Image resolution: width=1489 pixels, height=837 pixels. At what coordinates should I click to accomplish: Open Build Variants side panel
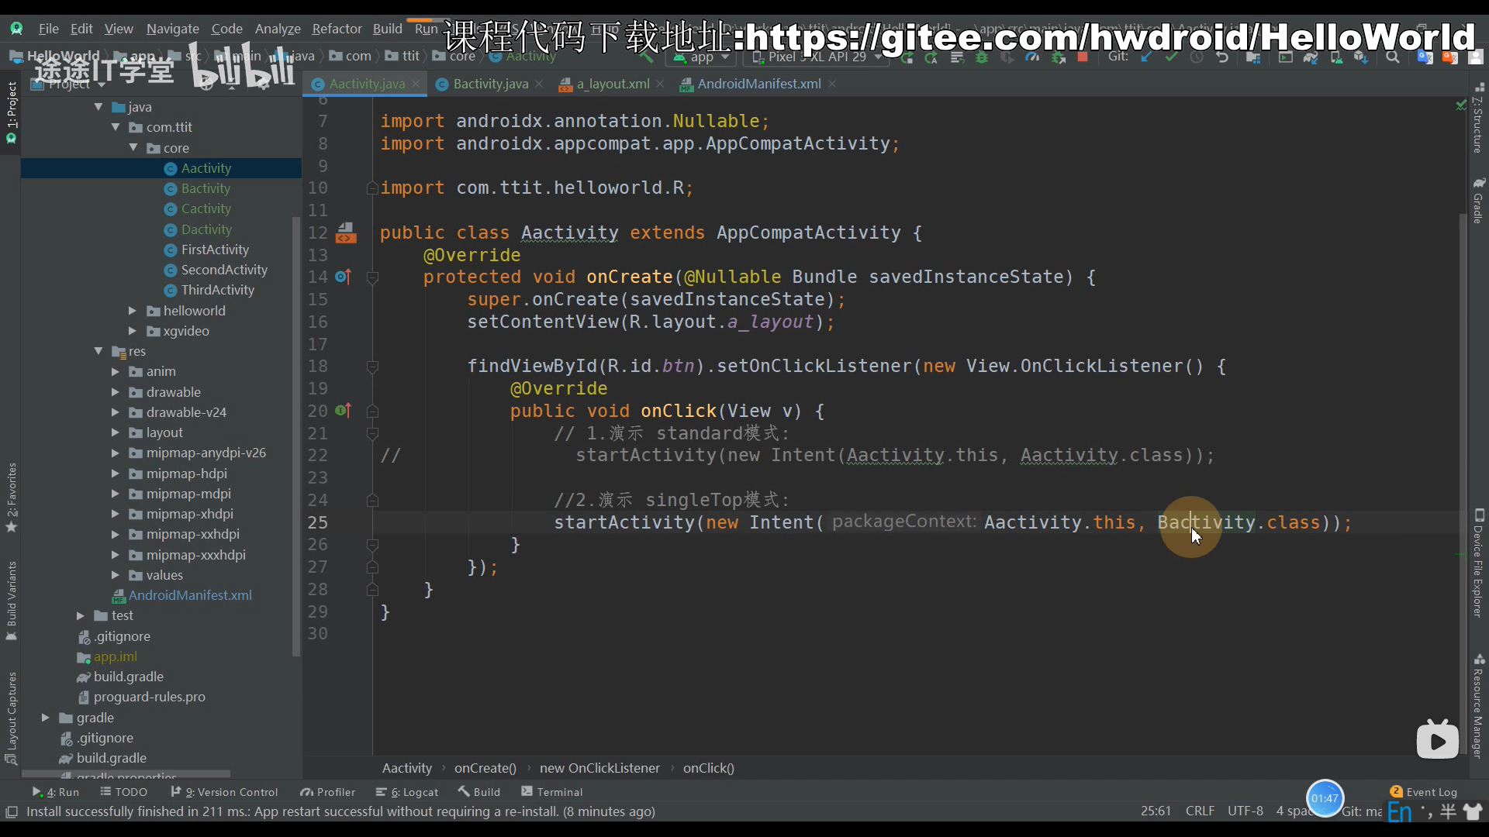click(x=11, y=601)
